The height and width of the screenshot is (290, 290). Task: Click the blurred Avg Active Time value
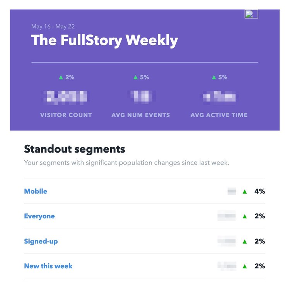pyautogui.click(x=219, y=97)
